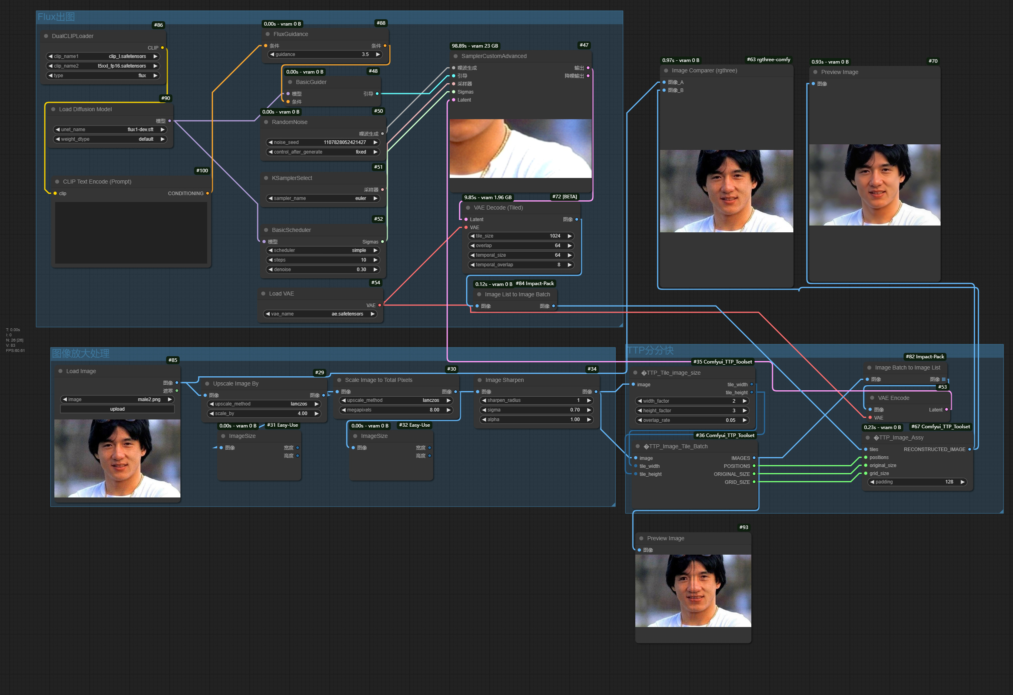Collapse the VAE Decode (Tiled) node dot
1013x695 pixels.
[467, 208]
